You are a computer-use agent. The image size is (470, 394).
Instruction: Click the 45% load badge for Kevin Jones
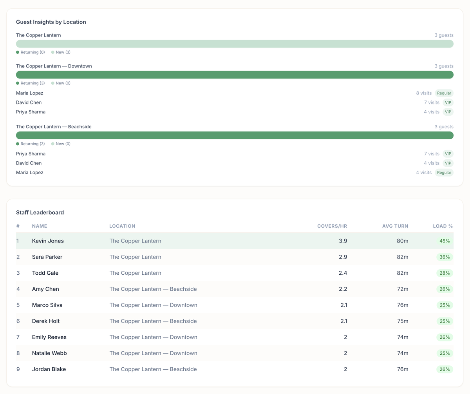click(x=445, y=241)
